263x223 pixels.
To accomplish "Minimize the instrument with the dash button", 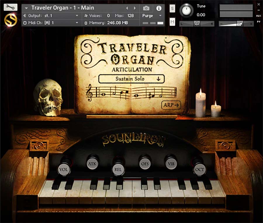I will (x=259, y=10).
